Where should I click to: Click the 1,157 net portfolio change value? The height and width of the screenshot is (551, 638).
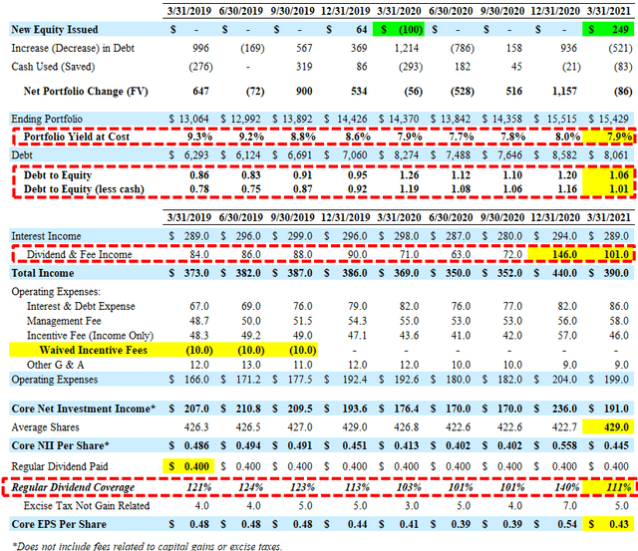pyautogui.click(x=564, y=91)
